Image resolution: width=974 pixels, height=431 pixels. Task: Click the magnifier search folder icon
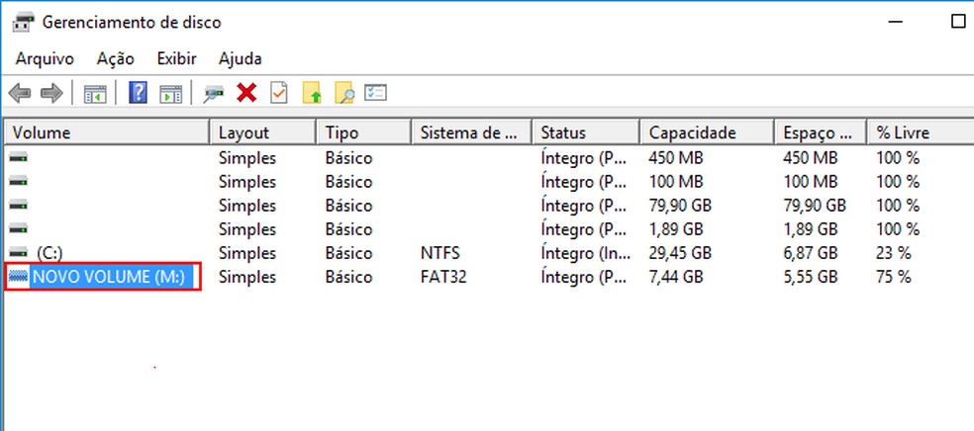click(x=343, y=93)
